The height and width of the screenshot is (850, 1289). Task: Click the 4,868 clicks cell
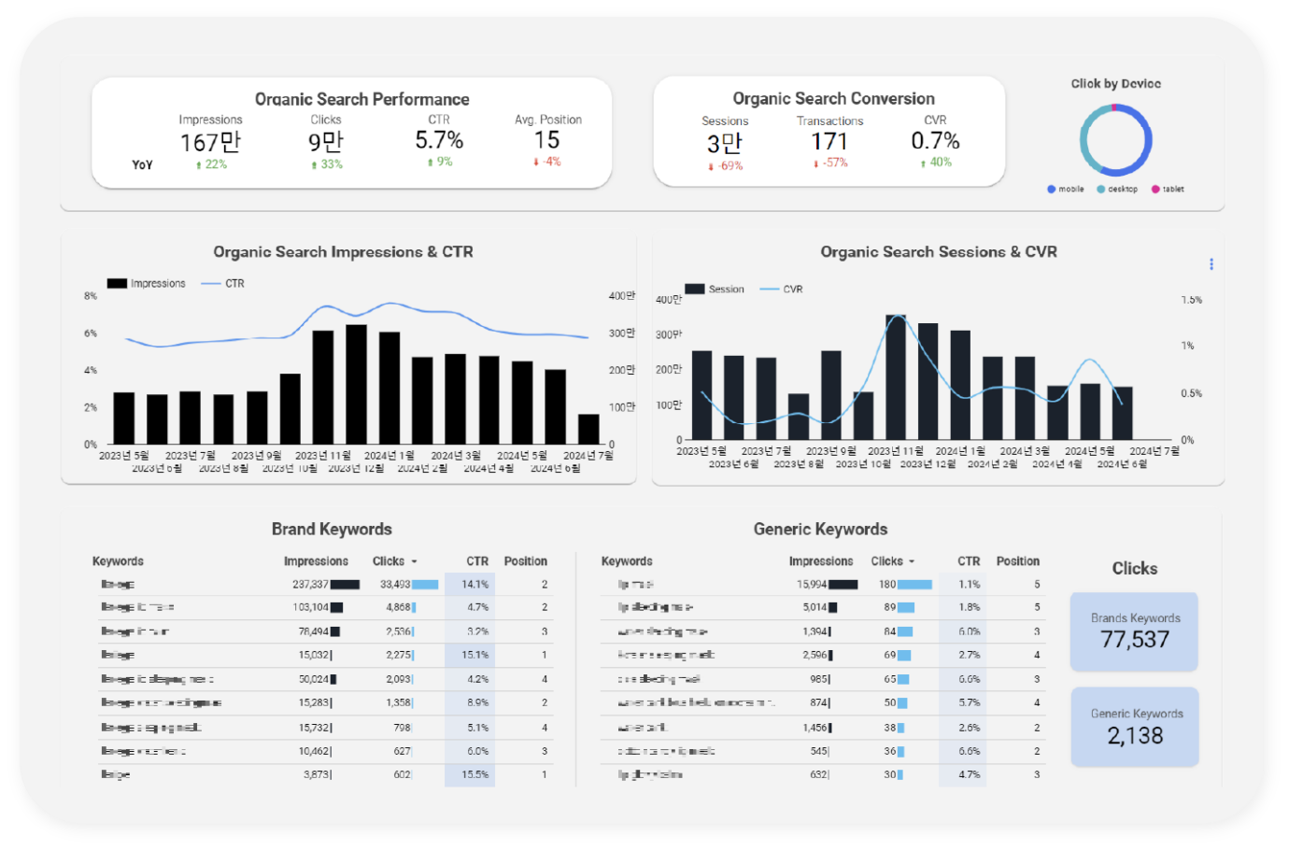click(398, 607)
